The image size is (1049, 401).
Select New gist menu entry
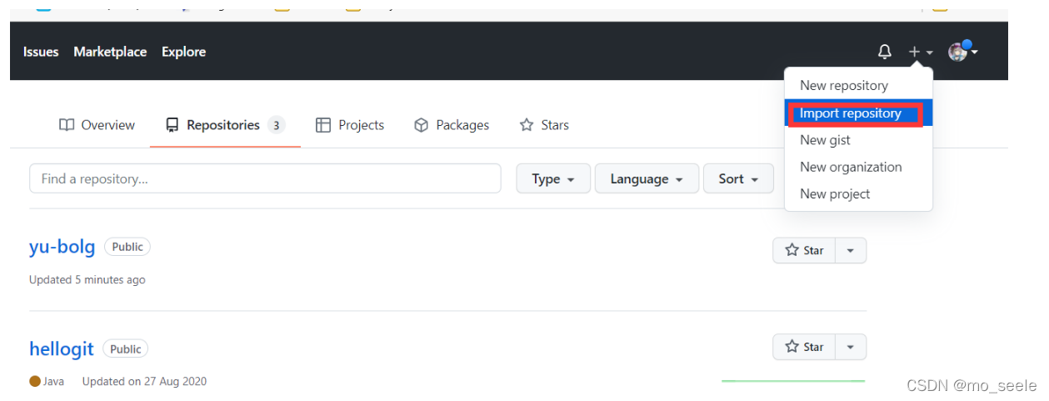pyautogui.click(x=858, y=140)
